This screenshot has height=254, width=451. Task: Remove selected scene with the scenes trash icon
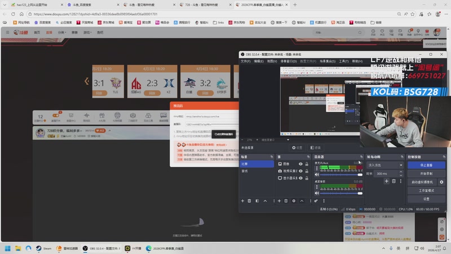249,201
